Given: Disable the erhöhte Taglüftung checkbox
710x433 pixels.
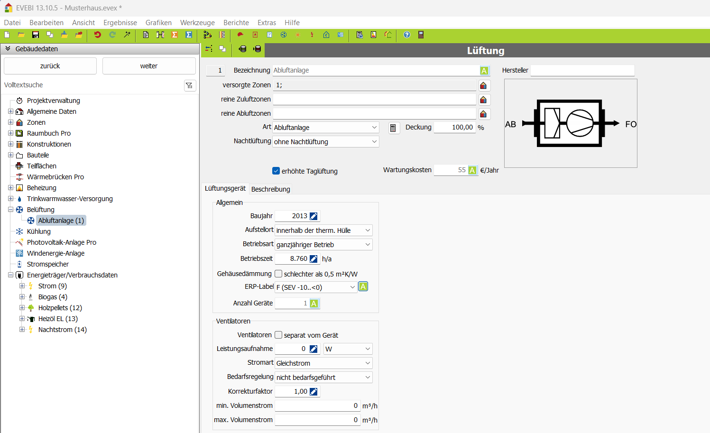Looking at the screenshot, I should (x=276, y=171).
